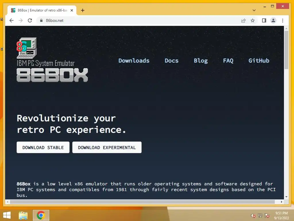Click the 86Box computer logo
Viewport: 294px width, 221px height.
pyautogui.click(x=27, y=48)
